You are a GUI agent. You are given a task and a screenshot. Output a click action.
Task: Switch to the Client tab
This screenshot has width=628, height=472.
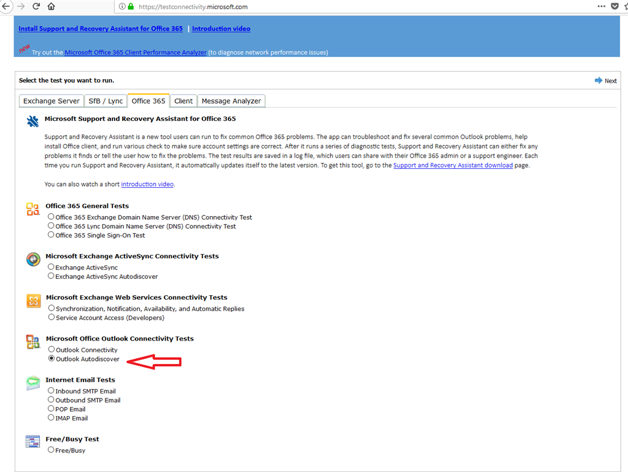[x=183, y=101]
